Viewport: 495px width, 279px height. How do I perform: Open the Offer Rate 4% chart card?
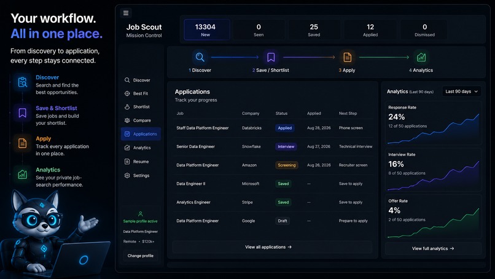433,217
